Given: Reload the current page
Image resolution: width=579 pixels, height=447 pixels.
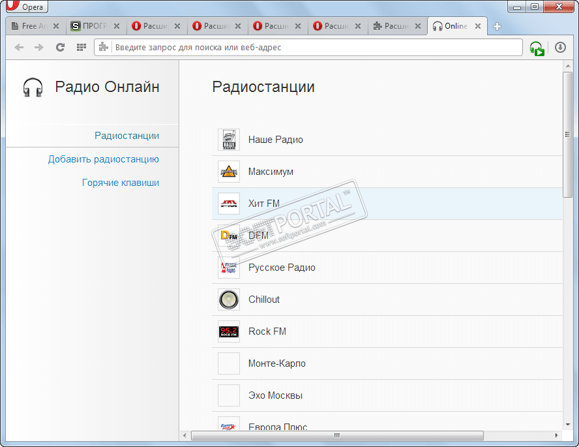Looking at the screenshot, I should [60, 47].
